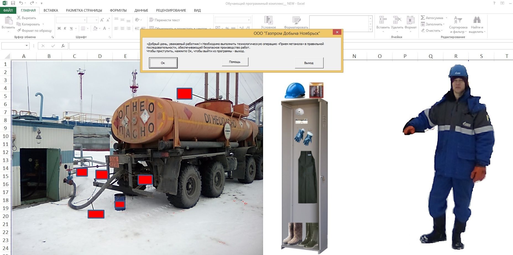
Task: Click the blue safety helmet above locker
Action: pyautogui.click(x=295, y=91)
